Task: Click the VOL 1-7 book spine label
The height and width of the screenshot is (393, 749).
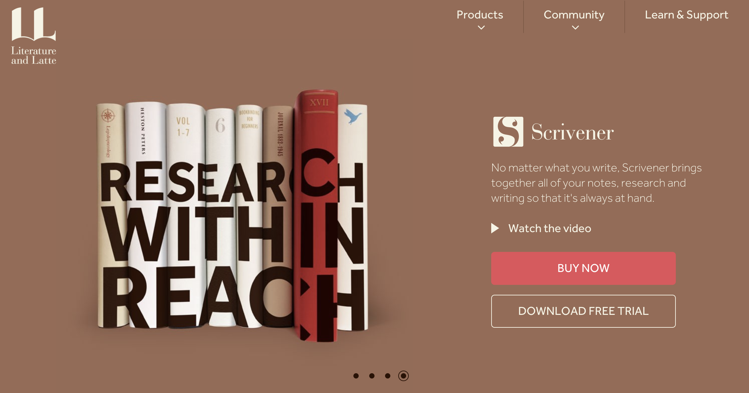Action: point(183,127)
